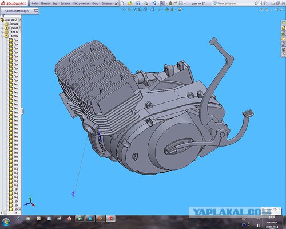Click the Help question mark icon

pyautogui.click(x=265, y=3)
